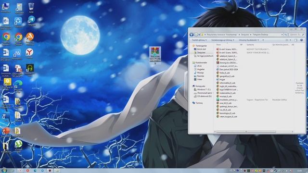The width and height of the screenshot is (308, 173).
Task: Open Kutubxonaga qo'shmoq dropdown
Action: click(x=223, y=40)
